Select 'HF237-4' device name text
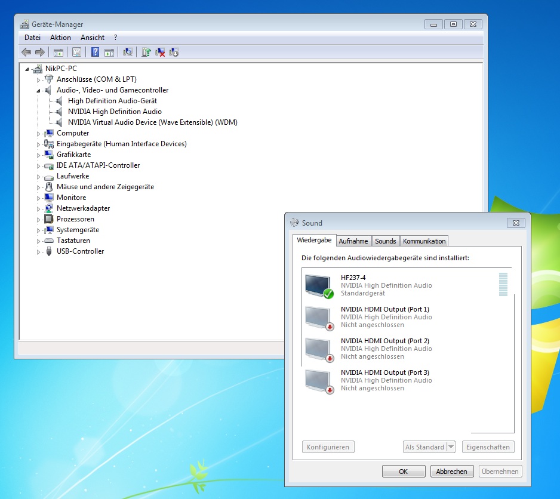This screenshot has width=560, height=499. click(x=353, y=278)
